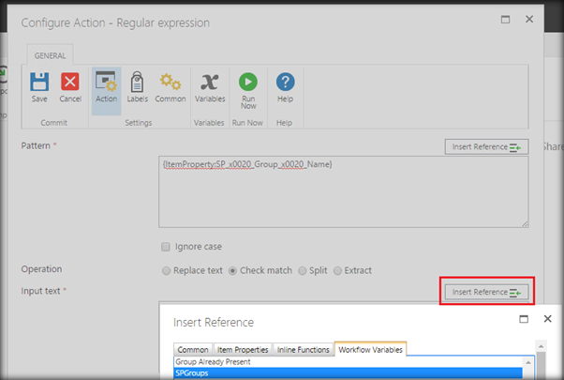Click inside the Pattern text area
564x380 pixels.
(344, 191)
